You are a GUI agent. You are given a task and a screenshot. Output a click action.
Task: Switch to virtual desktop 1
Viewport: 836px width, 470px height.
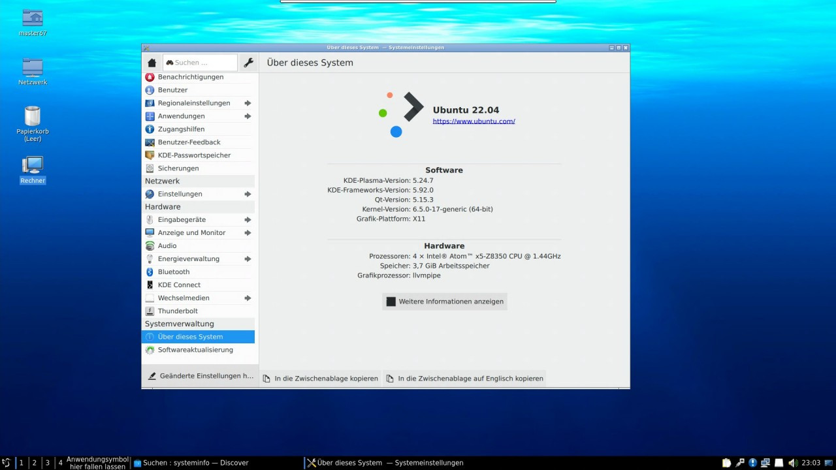(21, 463)
